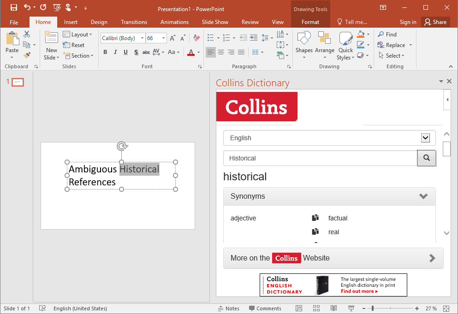Toggle Comments pane
Screen dimensions: 458x314
point(265,308)
